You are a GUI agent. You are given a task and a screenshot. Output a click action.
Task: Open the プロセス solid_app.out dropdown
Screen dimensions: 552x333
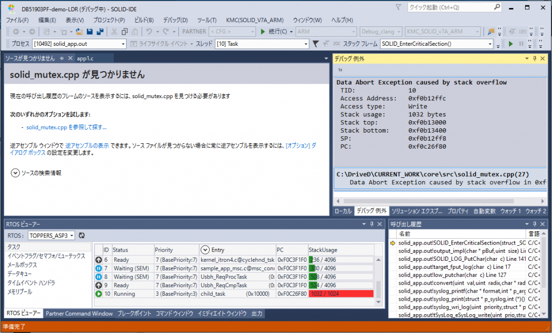click(123, 44)
